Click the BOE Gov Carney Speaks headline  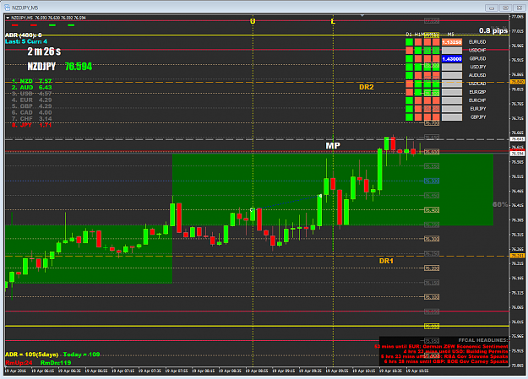pyautogui.click(x=446, y=361)
